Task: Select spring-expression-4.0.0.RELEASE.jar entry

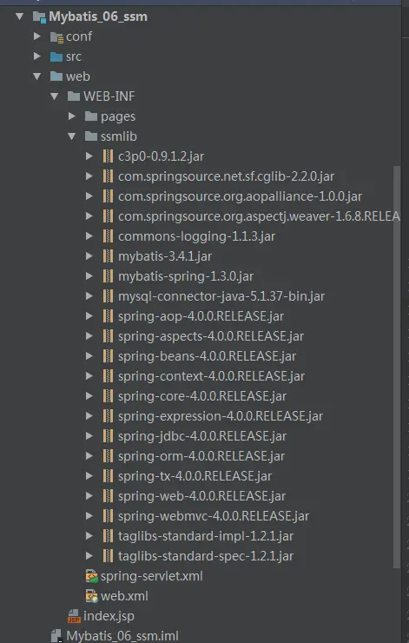Action: pos(221,416)
